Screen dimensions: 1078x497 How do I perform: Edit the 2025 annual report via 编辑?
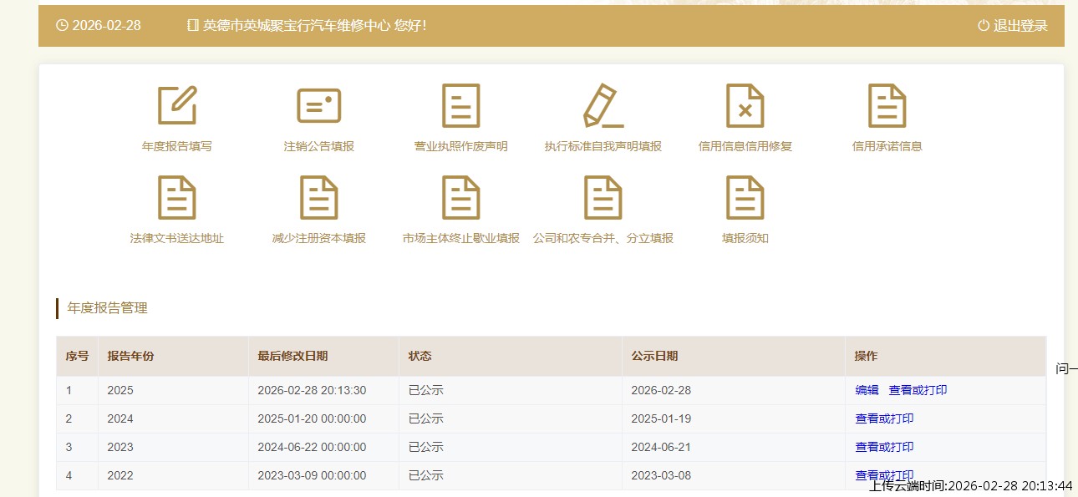click(x=867, y=390)
